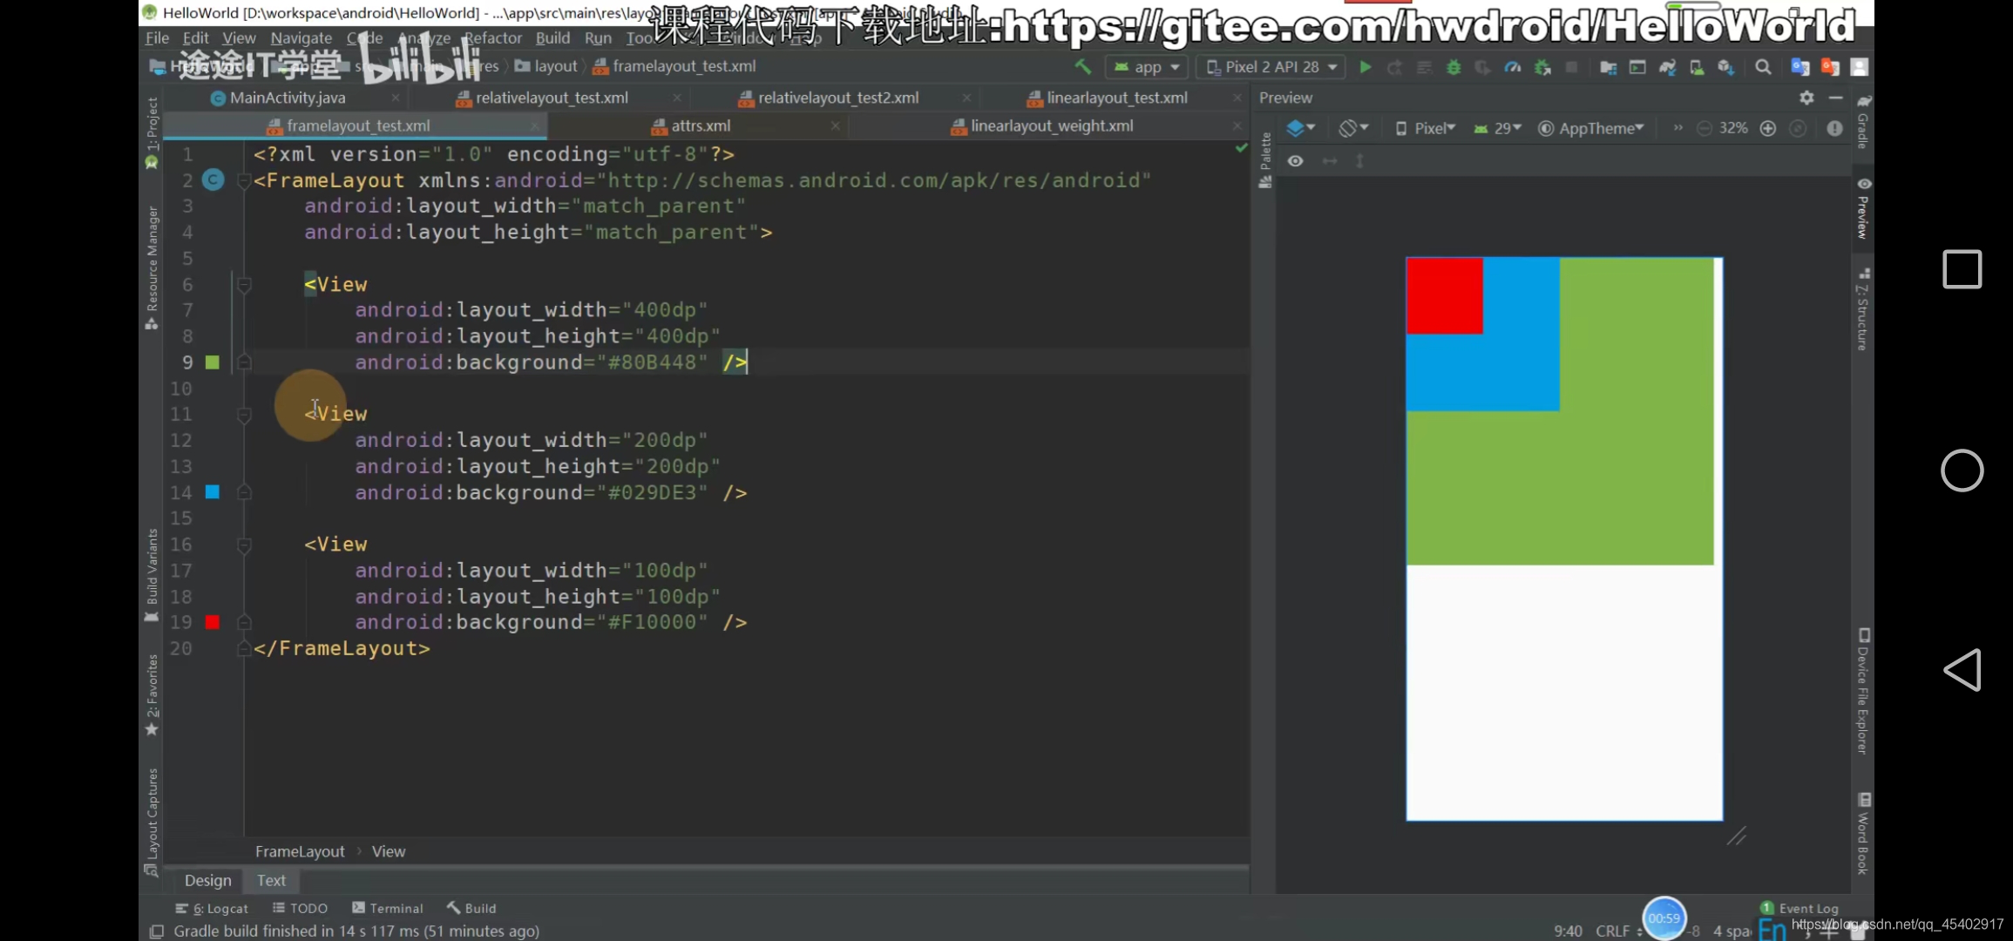The width and height of the screenshot is (2013, 941).
Task: Open the Refactor menu
Action: [x=492, y=37]
